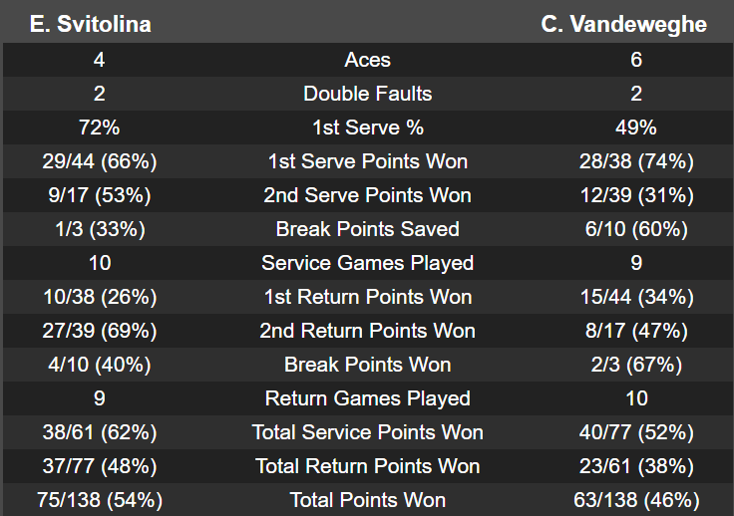Image resolution: width=734 pixels, height=516 pixels.
Task: Select the 2nd Return Points Won label
Action: tap(367, 331)
